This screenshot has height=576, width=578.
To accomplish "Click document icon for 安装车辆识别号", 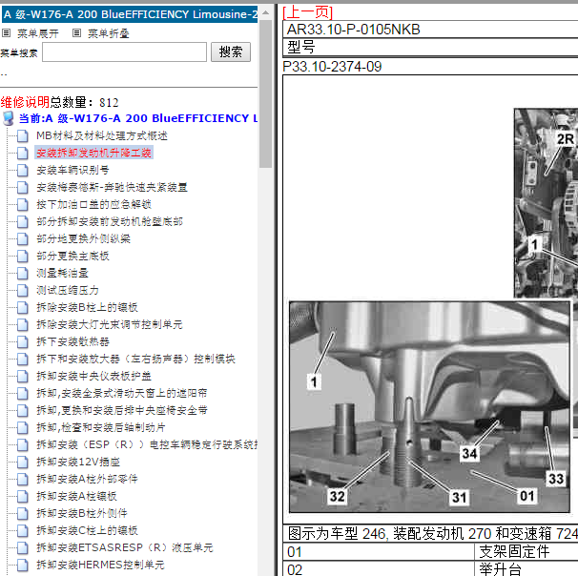I will pyautogui.click(x=23, y=171).
